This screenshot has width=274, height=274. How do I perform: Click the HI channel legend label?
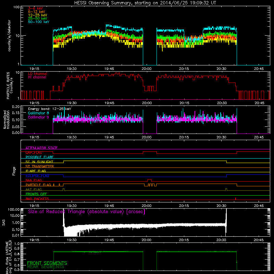click(37, 77)
